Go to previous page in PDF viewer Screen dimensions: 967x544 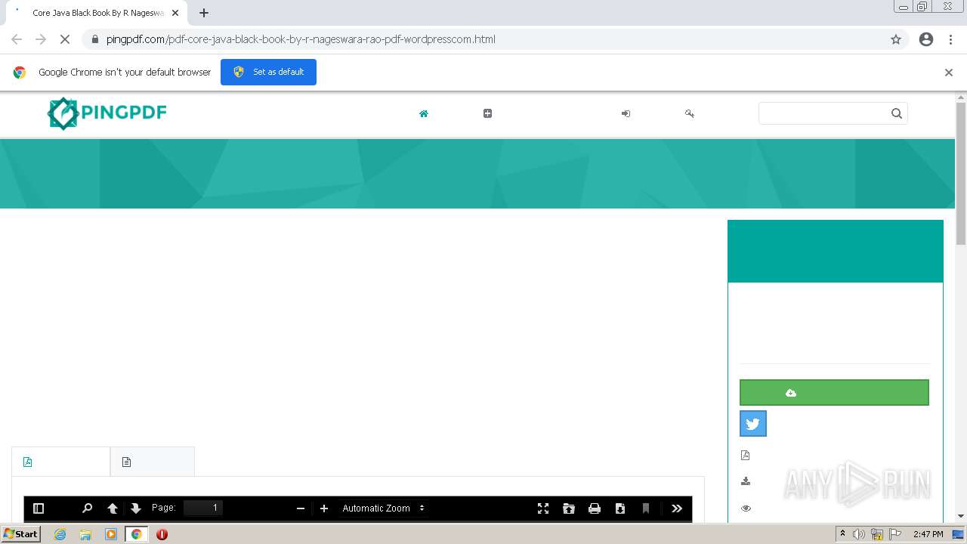click(x=113, y=508)
